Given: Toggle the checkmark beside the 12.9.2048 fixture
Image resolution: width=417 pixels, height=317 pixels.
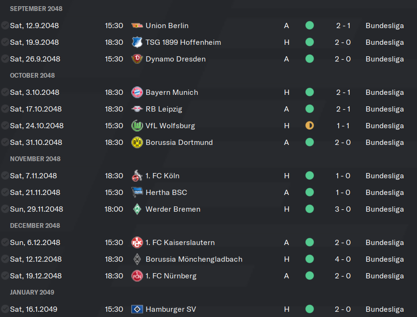Looking at the screenshot, I should (5, 26).
